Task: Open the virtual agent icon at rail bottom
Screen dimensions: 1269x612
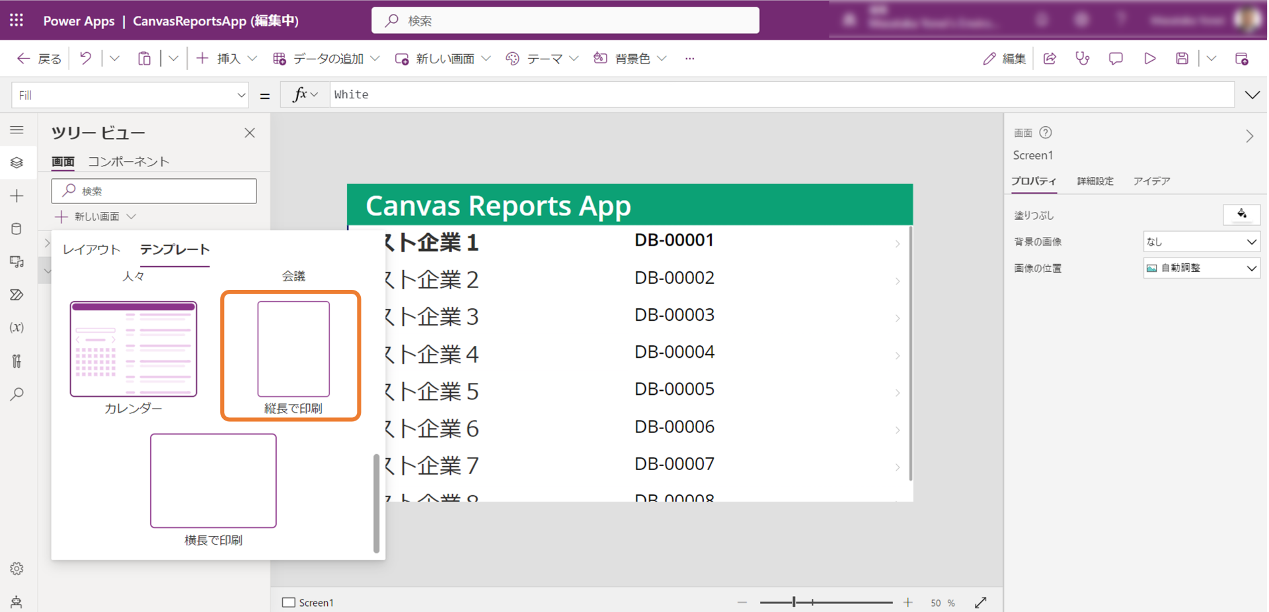Action: coord(17,601)
